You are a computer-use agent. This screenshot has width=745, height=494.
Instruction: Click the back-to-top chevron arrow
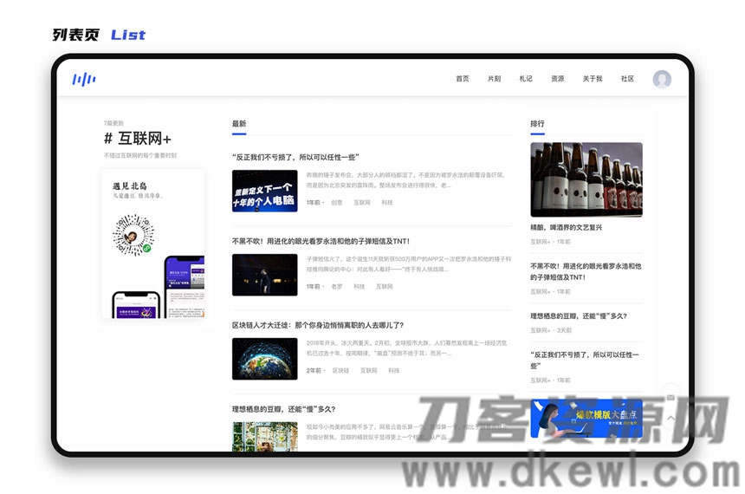click(670, 418)
